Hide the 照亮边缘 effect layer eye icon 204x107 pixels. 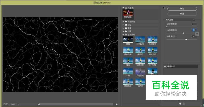pyautogui.click(x=165, y=66)
